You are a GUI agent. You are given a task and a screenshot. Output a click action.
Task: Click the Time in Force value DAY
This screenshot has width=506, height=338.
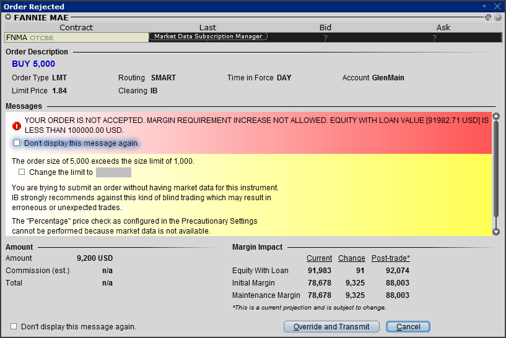point(284,78)
